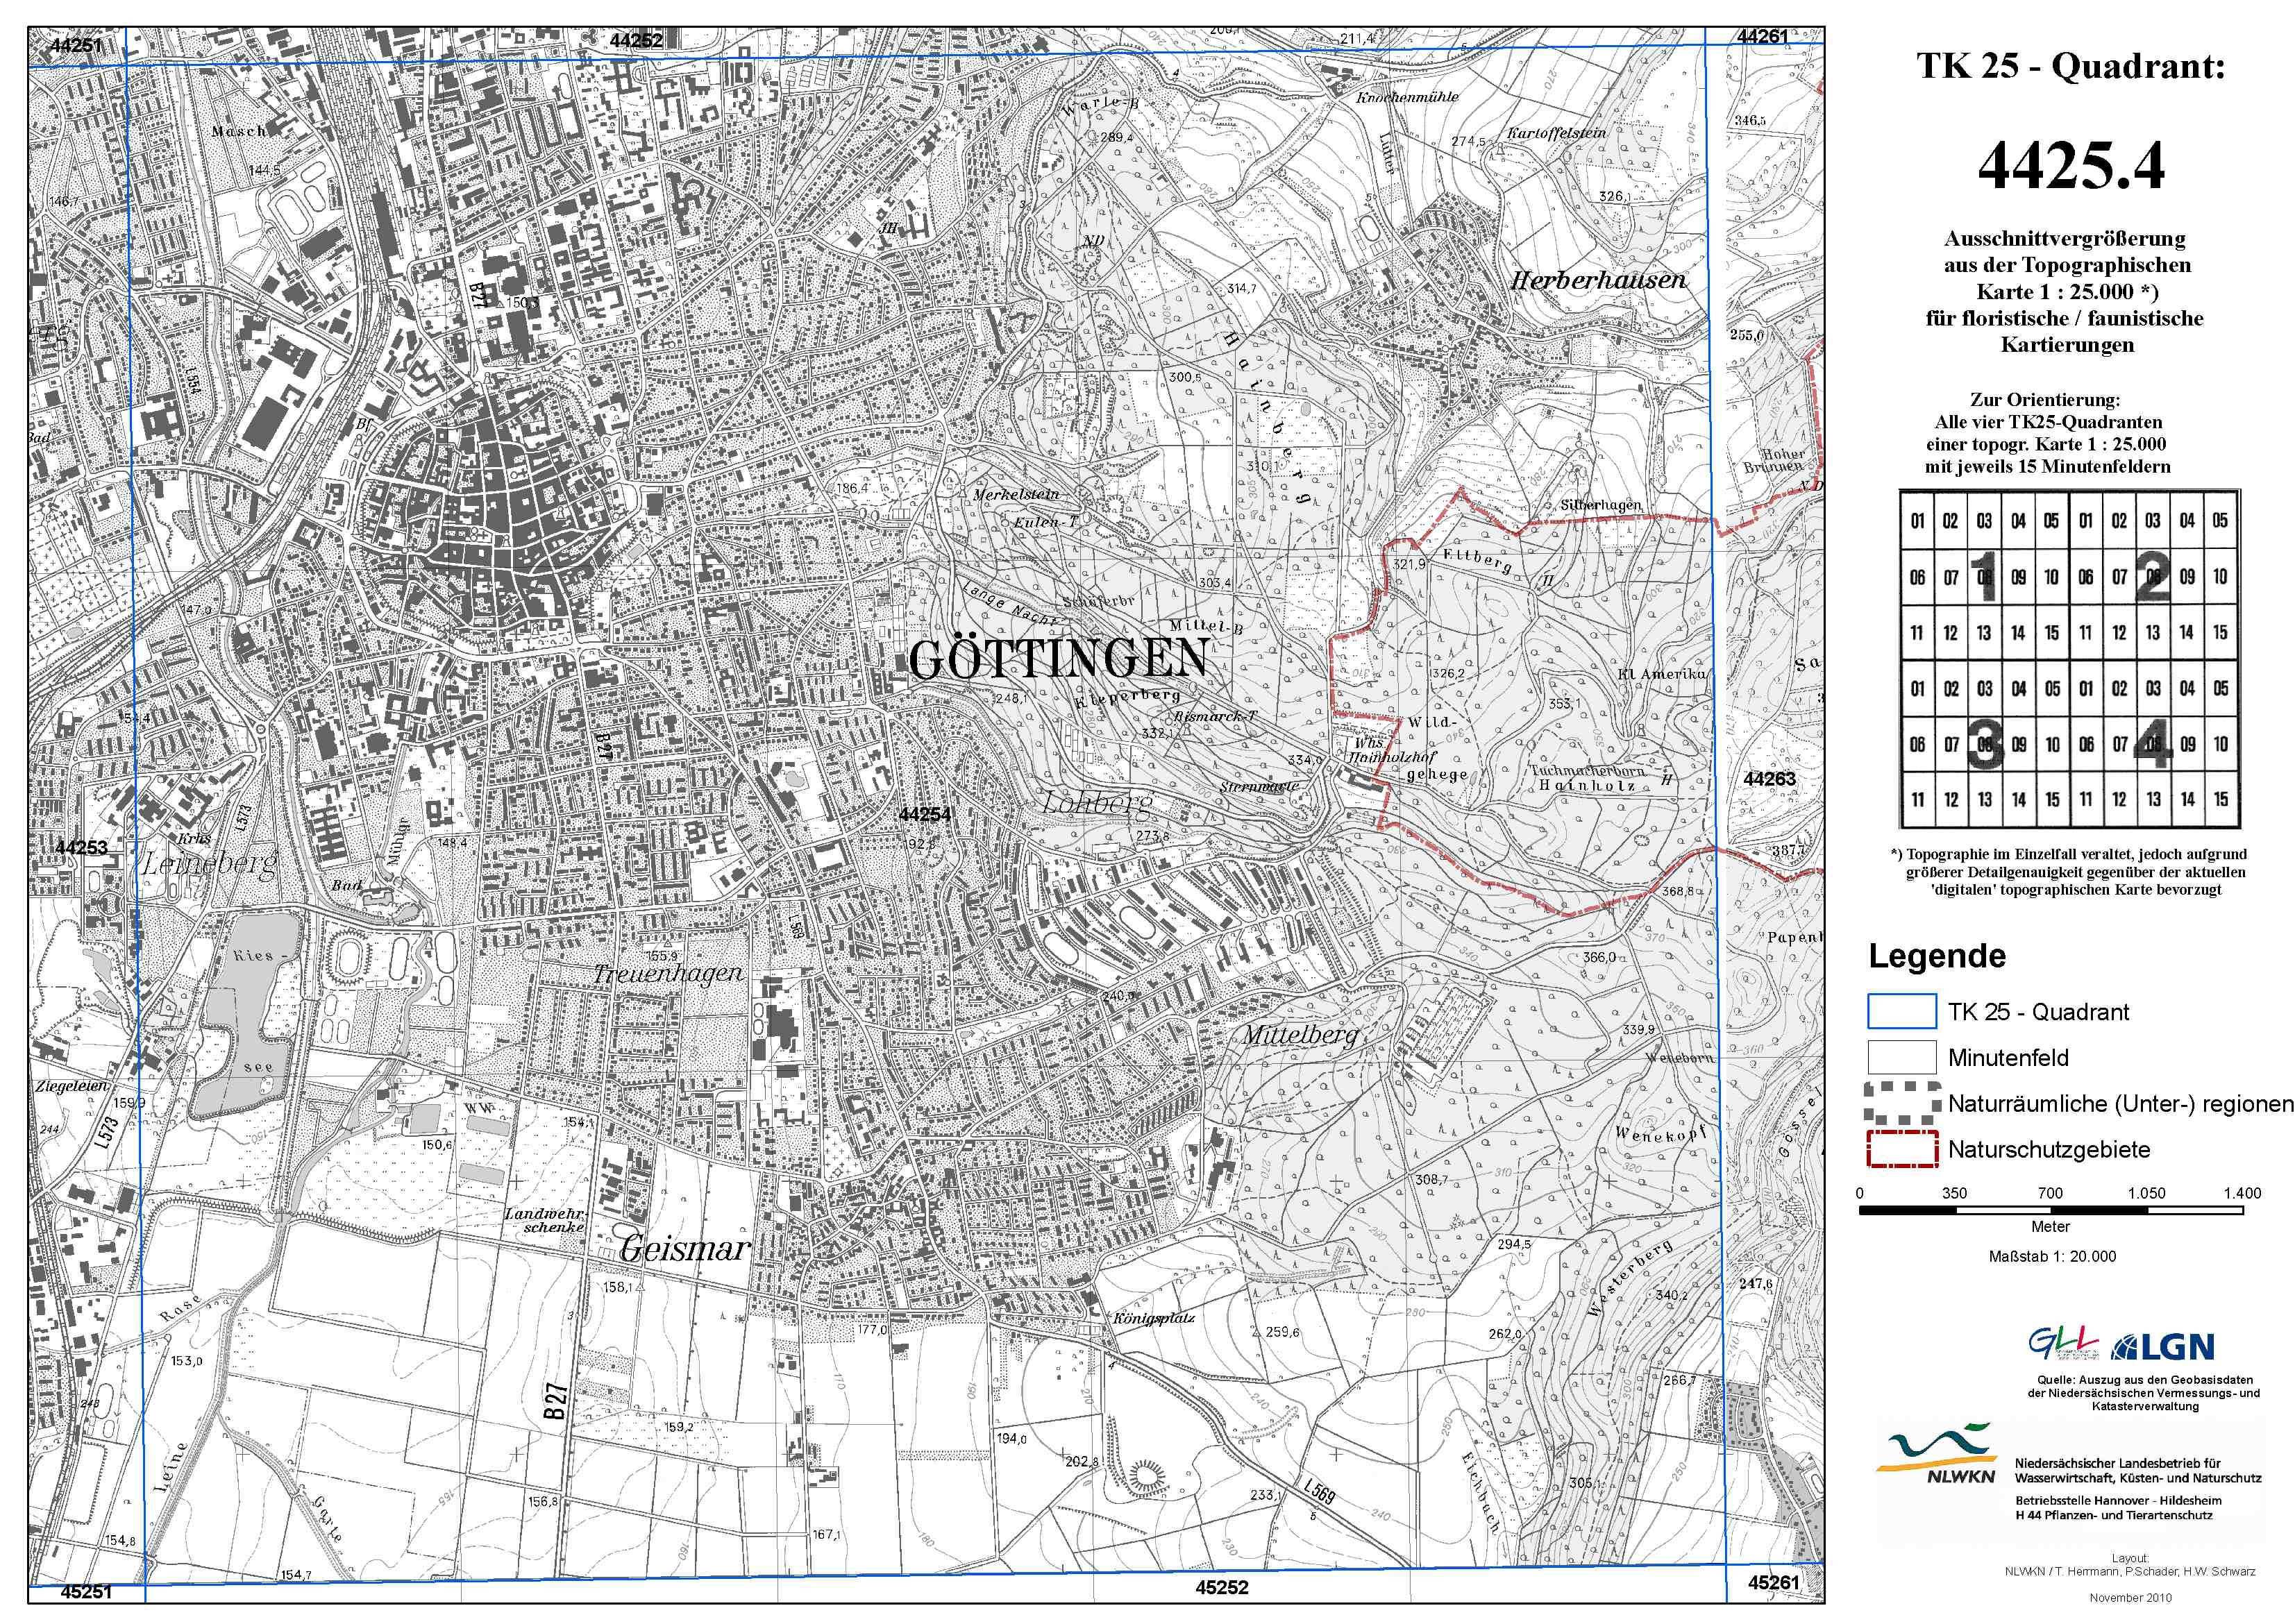Image resolution: width=2295 pixels, height=1624 pixels.
Task: Click the Legende heading
Action: click(x=1937, y=956)
